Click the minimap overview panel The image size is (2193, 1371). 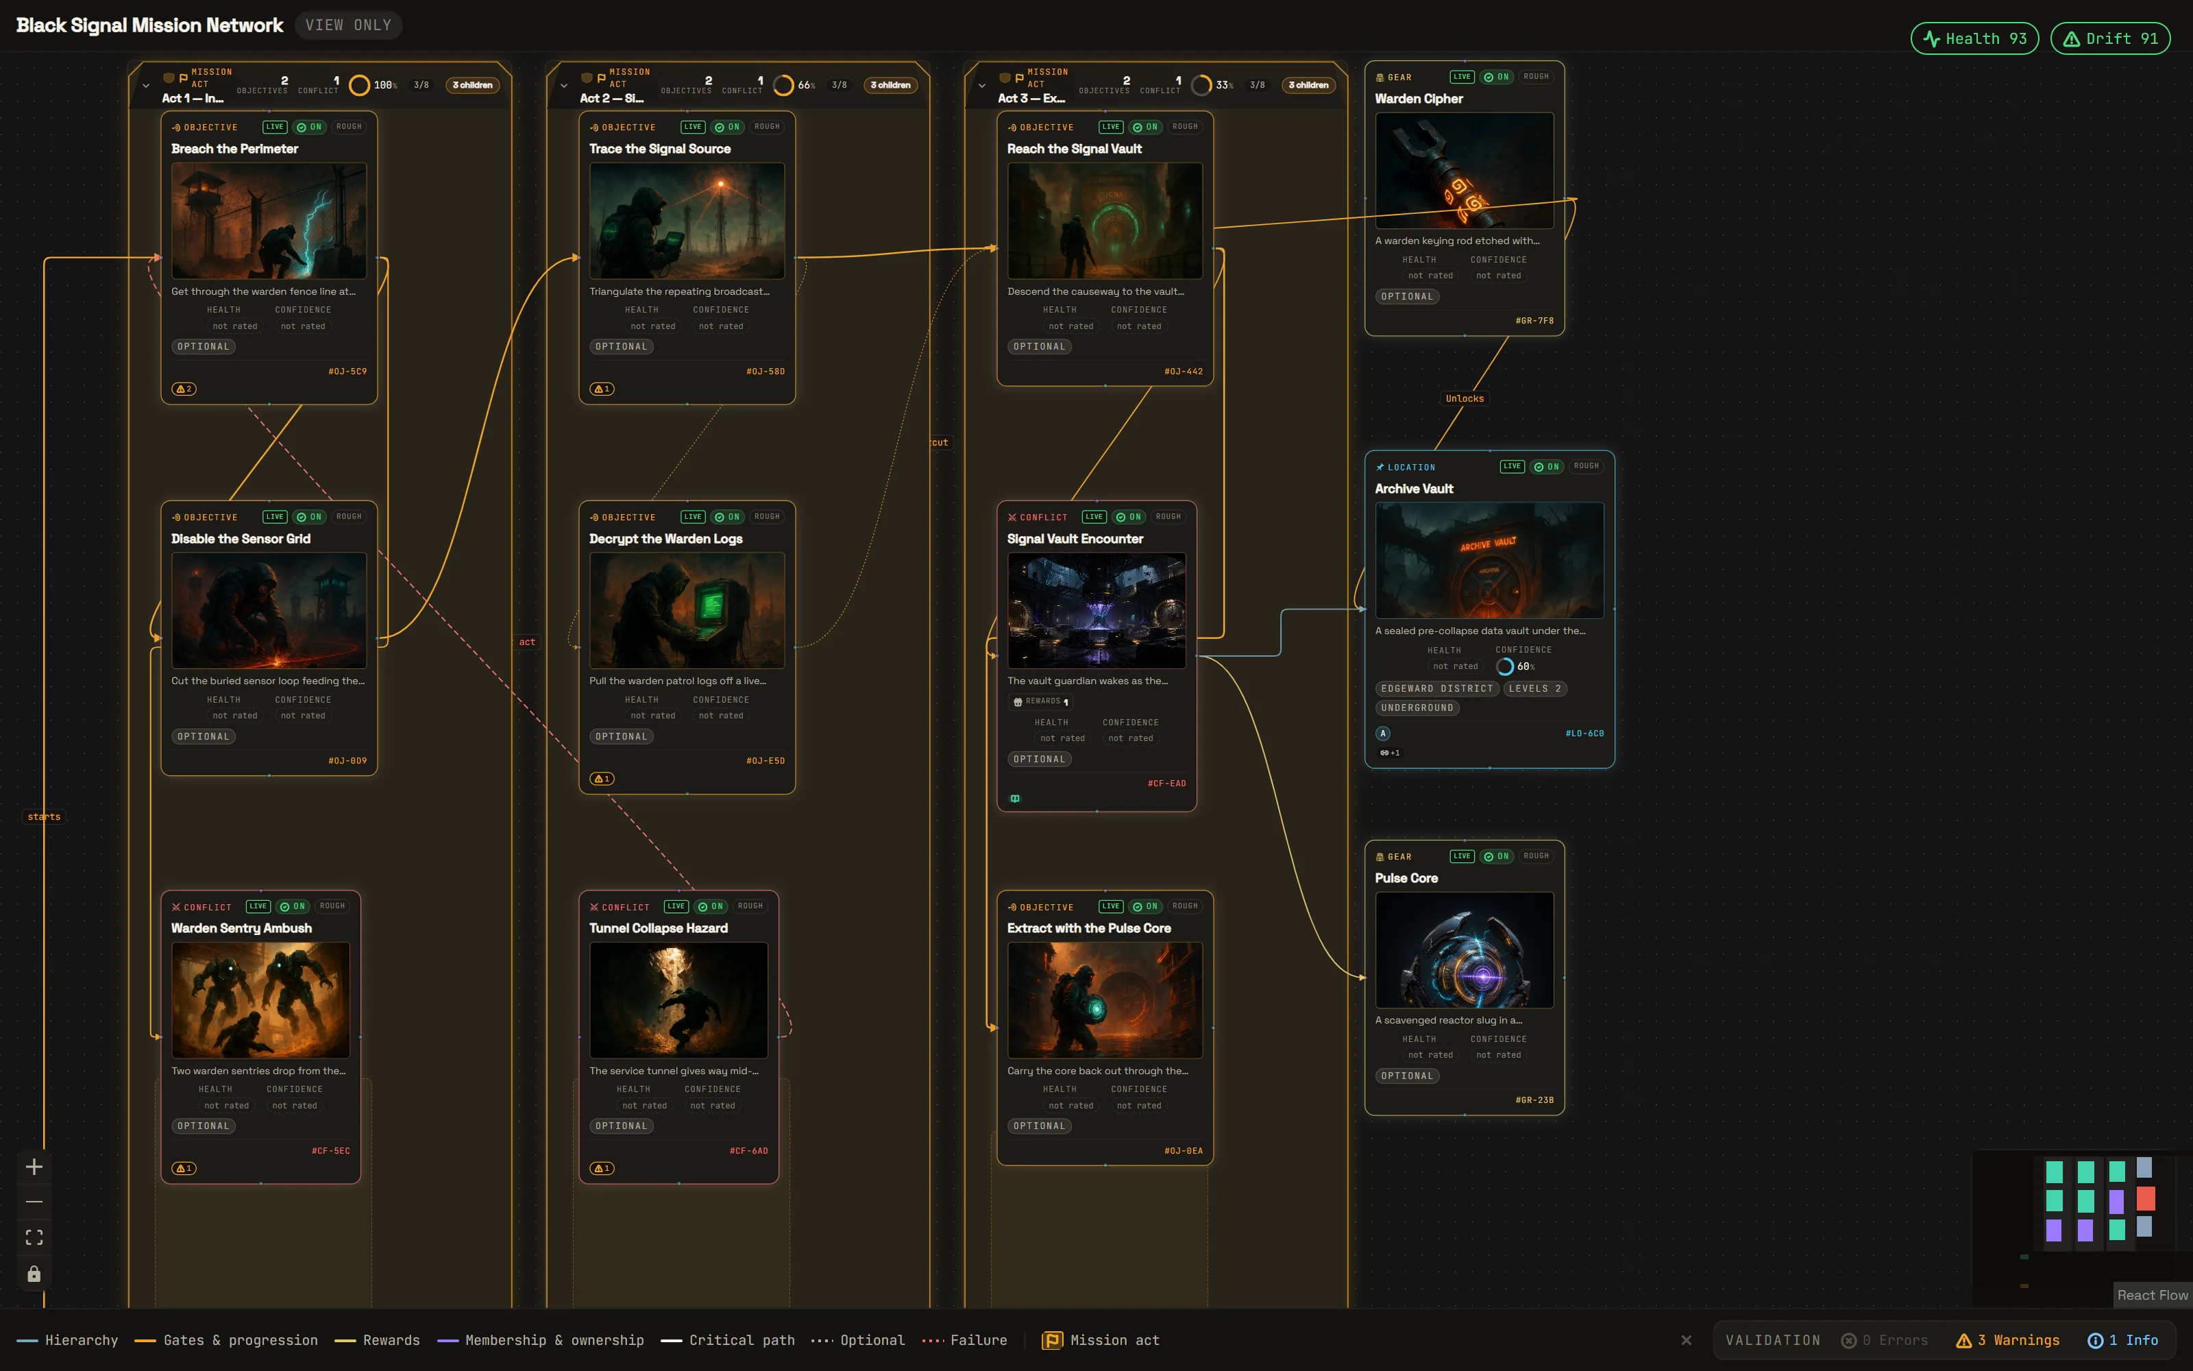2081,1228
